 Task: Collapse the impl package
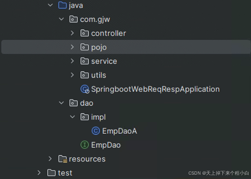[x=73, y=117]
